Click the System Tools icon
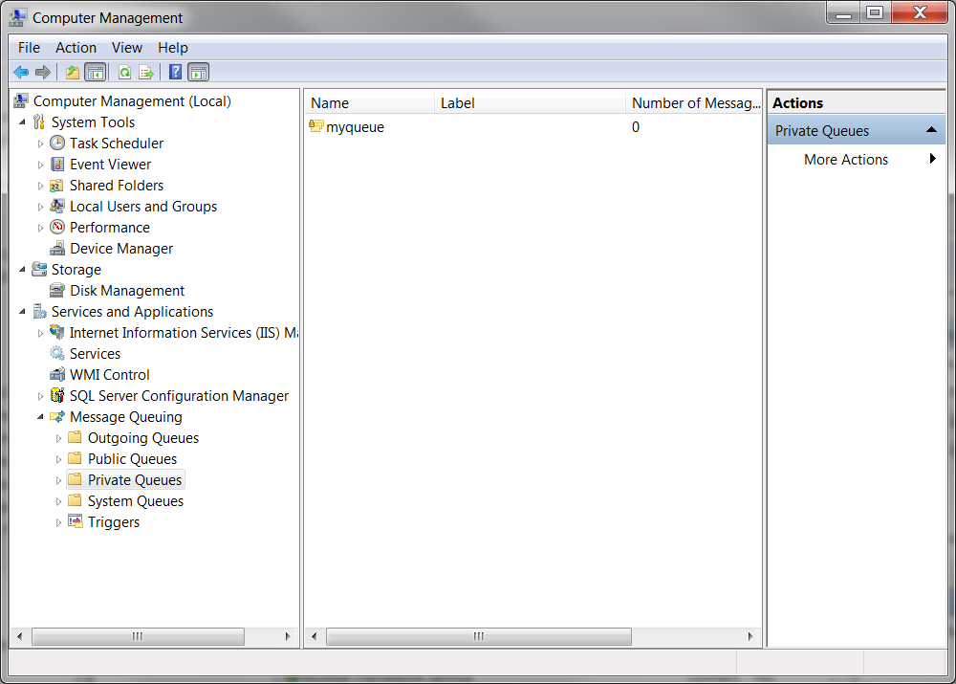Image resolution: width=956 pixels, height=684 pixels. [x=39, y=122]
